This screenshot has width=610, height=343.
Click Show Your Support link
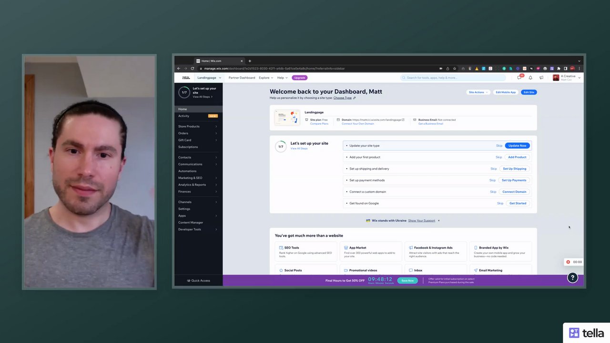[422, 221]
